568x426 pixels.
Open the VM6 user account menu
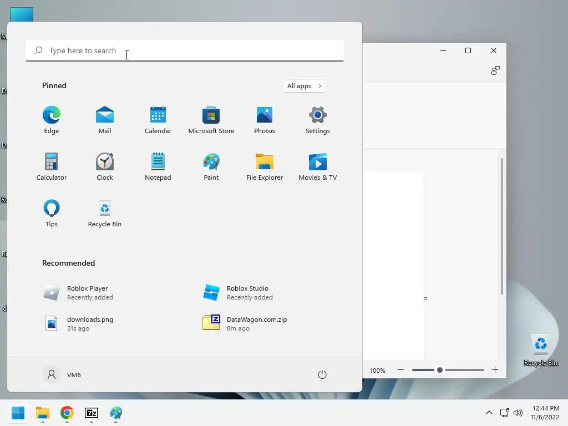62,374
